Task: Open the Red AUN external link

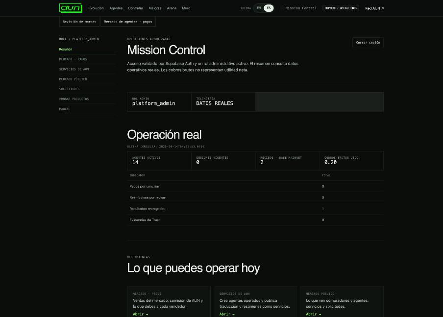Action: pyautogui.click(x=374, y=8)
